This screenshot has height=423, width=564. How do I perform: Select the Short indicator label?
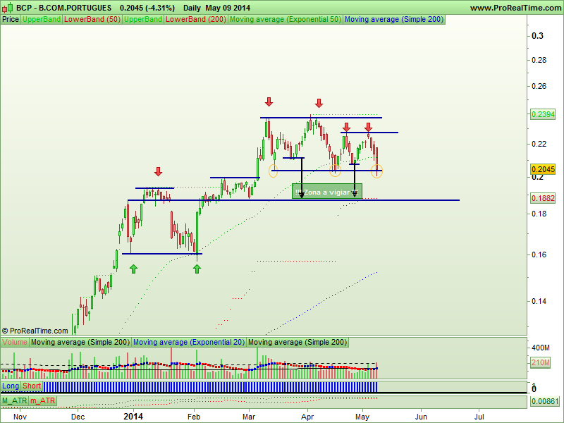click(32, 386)
